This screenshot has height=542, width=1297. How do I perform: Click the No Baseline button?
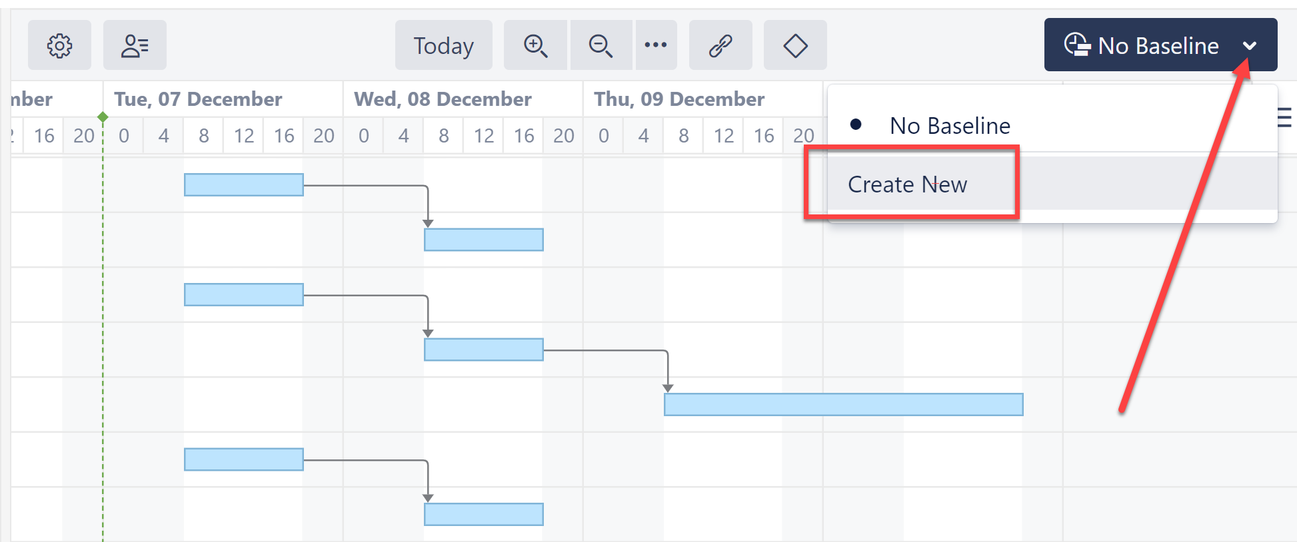pos(1159,45)
